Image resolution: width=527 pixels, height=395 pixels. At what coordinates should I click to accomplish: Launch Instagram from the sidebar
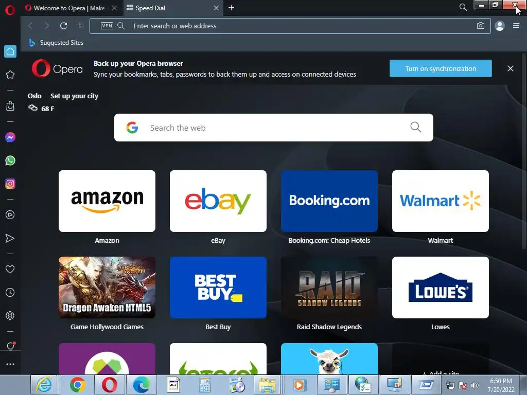tap(10, 184)
